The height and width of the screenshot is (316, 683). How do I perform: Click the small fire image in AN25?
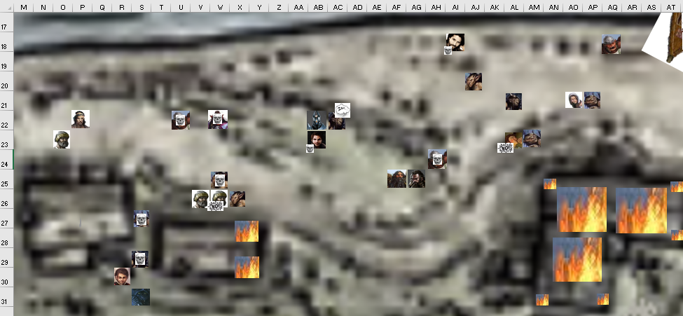coord(550,184)
